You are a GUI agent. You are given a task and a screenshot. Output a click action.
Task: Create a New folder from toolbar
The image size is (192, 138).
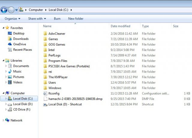(76, 19)
